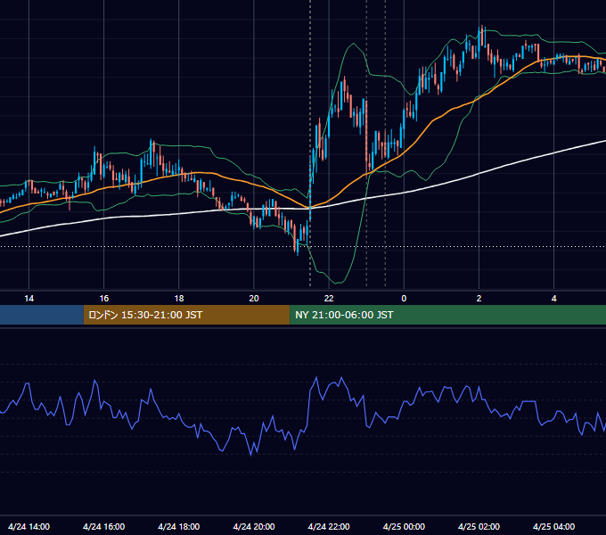Click hour label 14 on upper axis
This screenshot has width=606, height=535.
coord(29,299)
